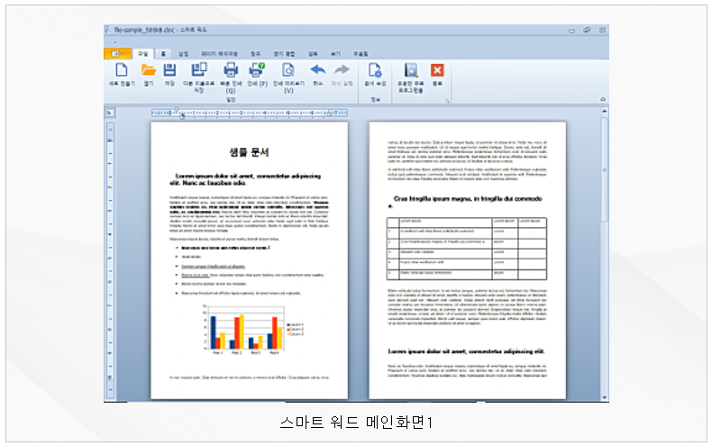
Task: Open Document Properties (문서 속성) icon
Action: pyautogui.click(x=375, y=70)
